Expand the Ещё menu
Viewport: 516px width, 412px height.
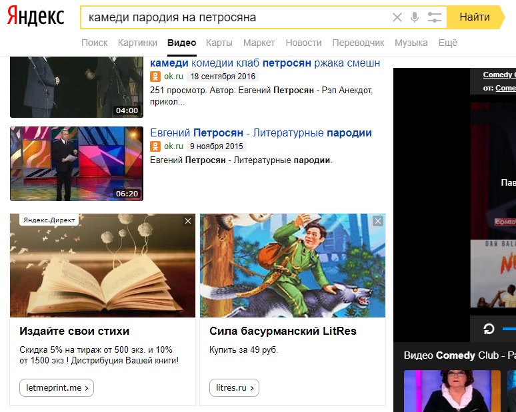[x=448, y=43]
